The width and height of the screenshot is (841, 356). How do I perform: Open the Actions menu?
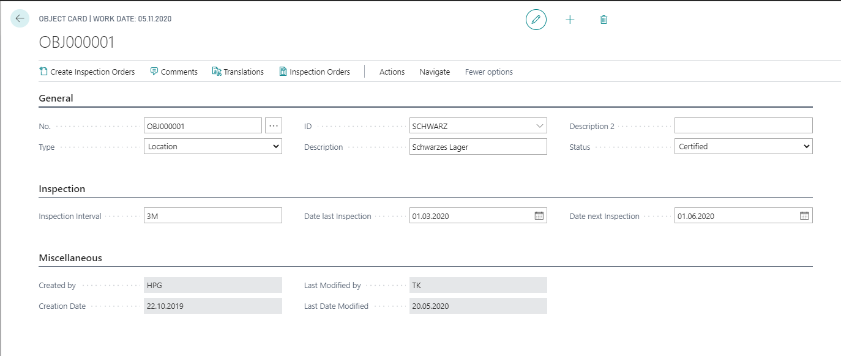click(x=392, y=72)
